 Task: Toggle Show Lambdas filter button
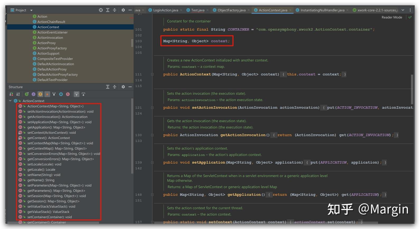[x=68, y=94]
